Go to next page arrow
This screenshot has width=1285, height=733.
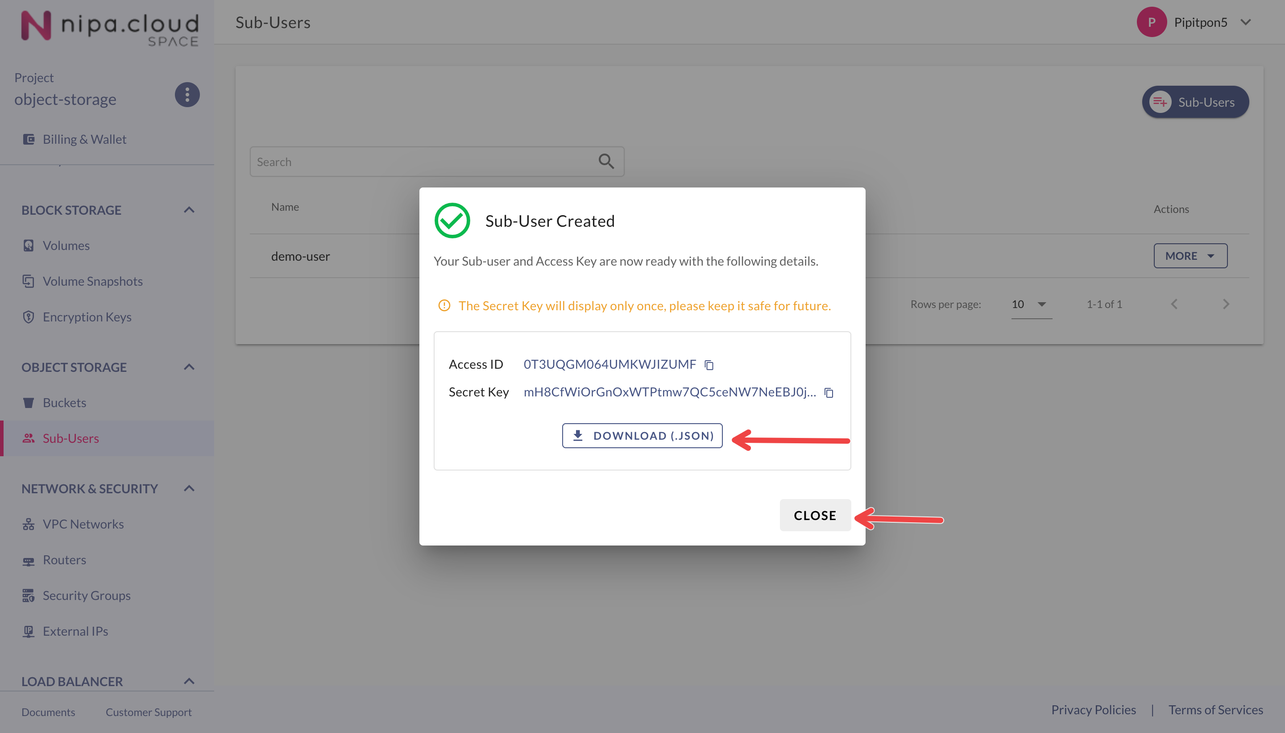point(1226,304)
